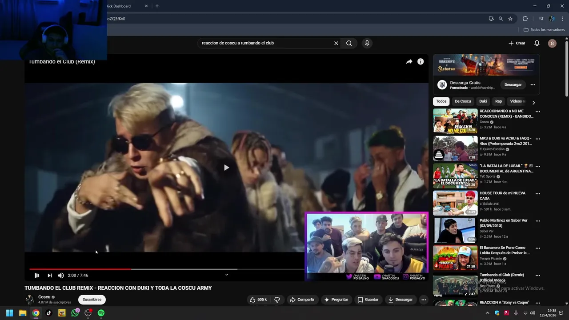Open Tumbando el Club (Official Video) title
This screenshot has height=320, width=569.
coord(502,277)
